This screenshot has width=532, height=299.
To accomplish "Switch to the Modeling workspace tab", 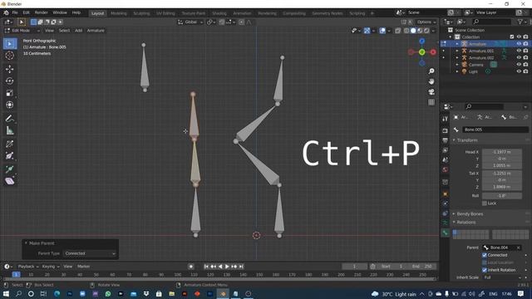I will [119, 13].
